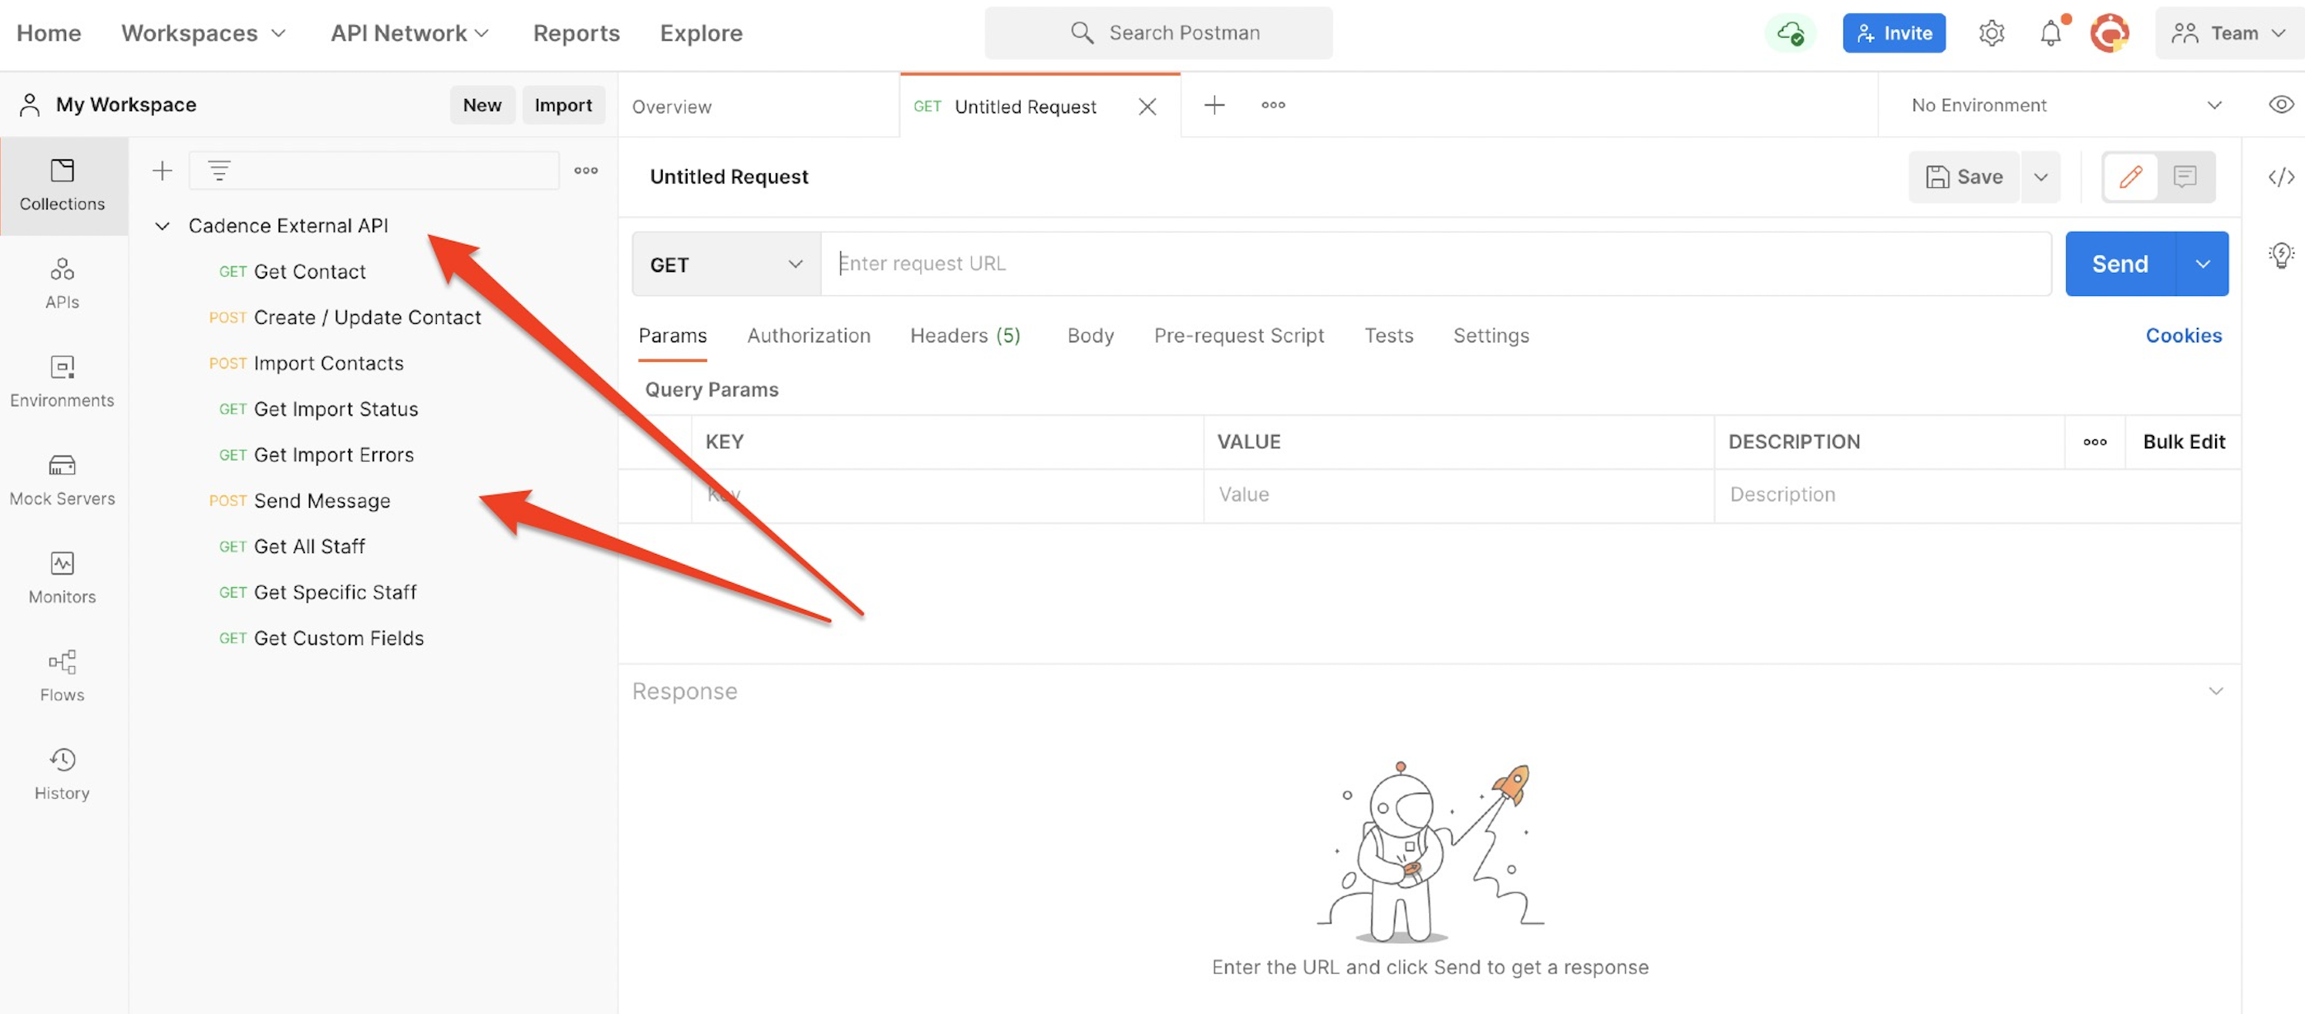Open the APIs sidebar panel
The image size is (2305, 1014).
pos(62,283)
